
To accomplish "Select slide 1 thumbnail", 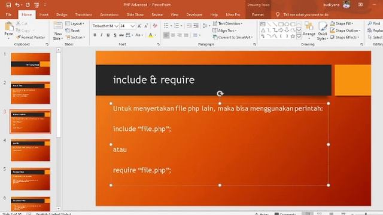I will tap(31, 64).
